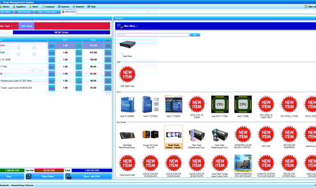Viewport: 316px width, 188px height.
Task: Add the LIQUID COOLER DC240 BLACK item
Action: pos(151,166)
